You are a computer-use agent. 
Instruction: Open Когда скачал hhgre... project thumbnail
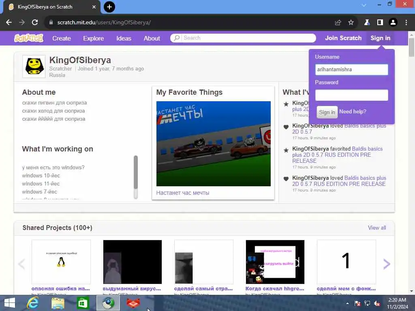point(275,262)
